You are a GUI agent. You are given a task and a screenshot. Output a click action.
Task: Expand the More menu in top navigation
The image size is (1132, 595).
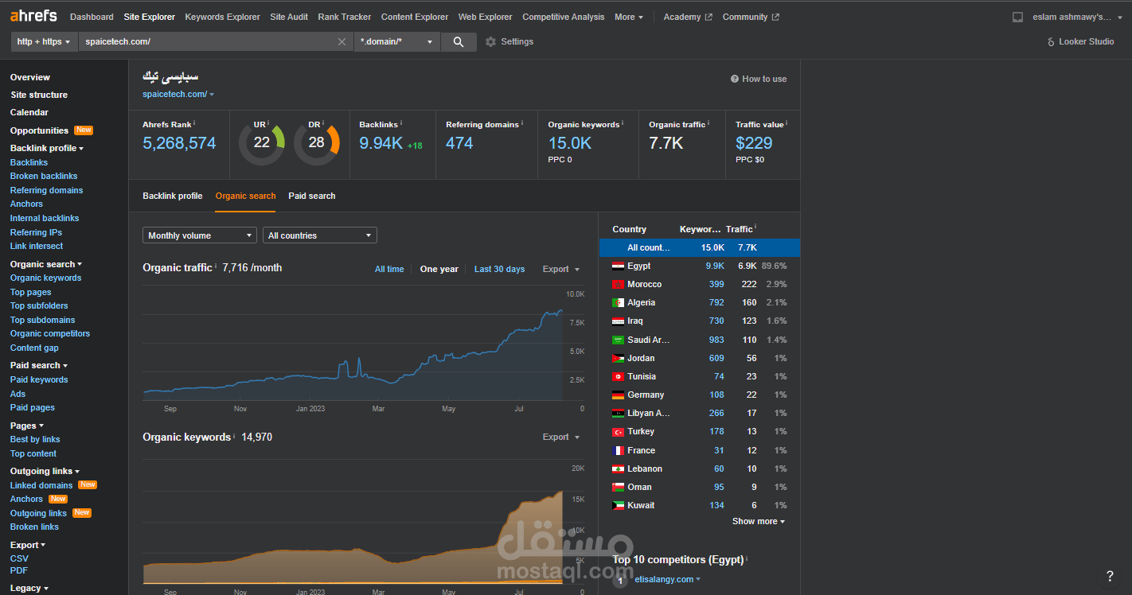coord(629,17)
